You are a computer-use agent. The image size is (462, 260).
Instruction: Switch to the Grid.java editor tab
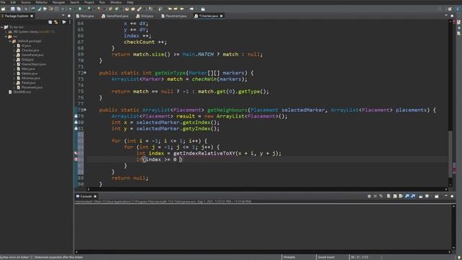144,16
